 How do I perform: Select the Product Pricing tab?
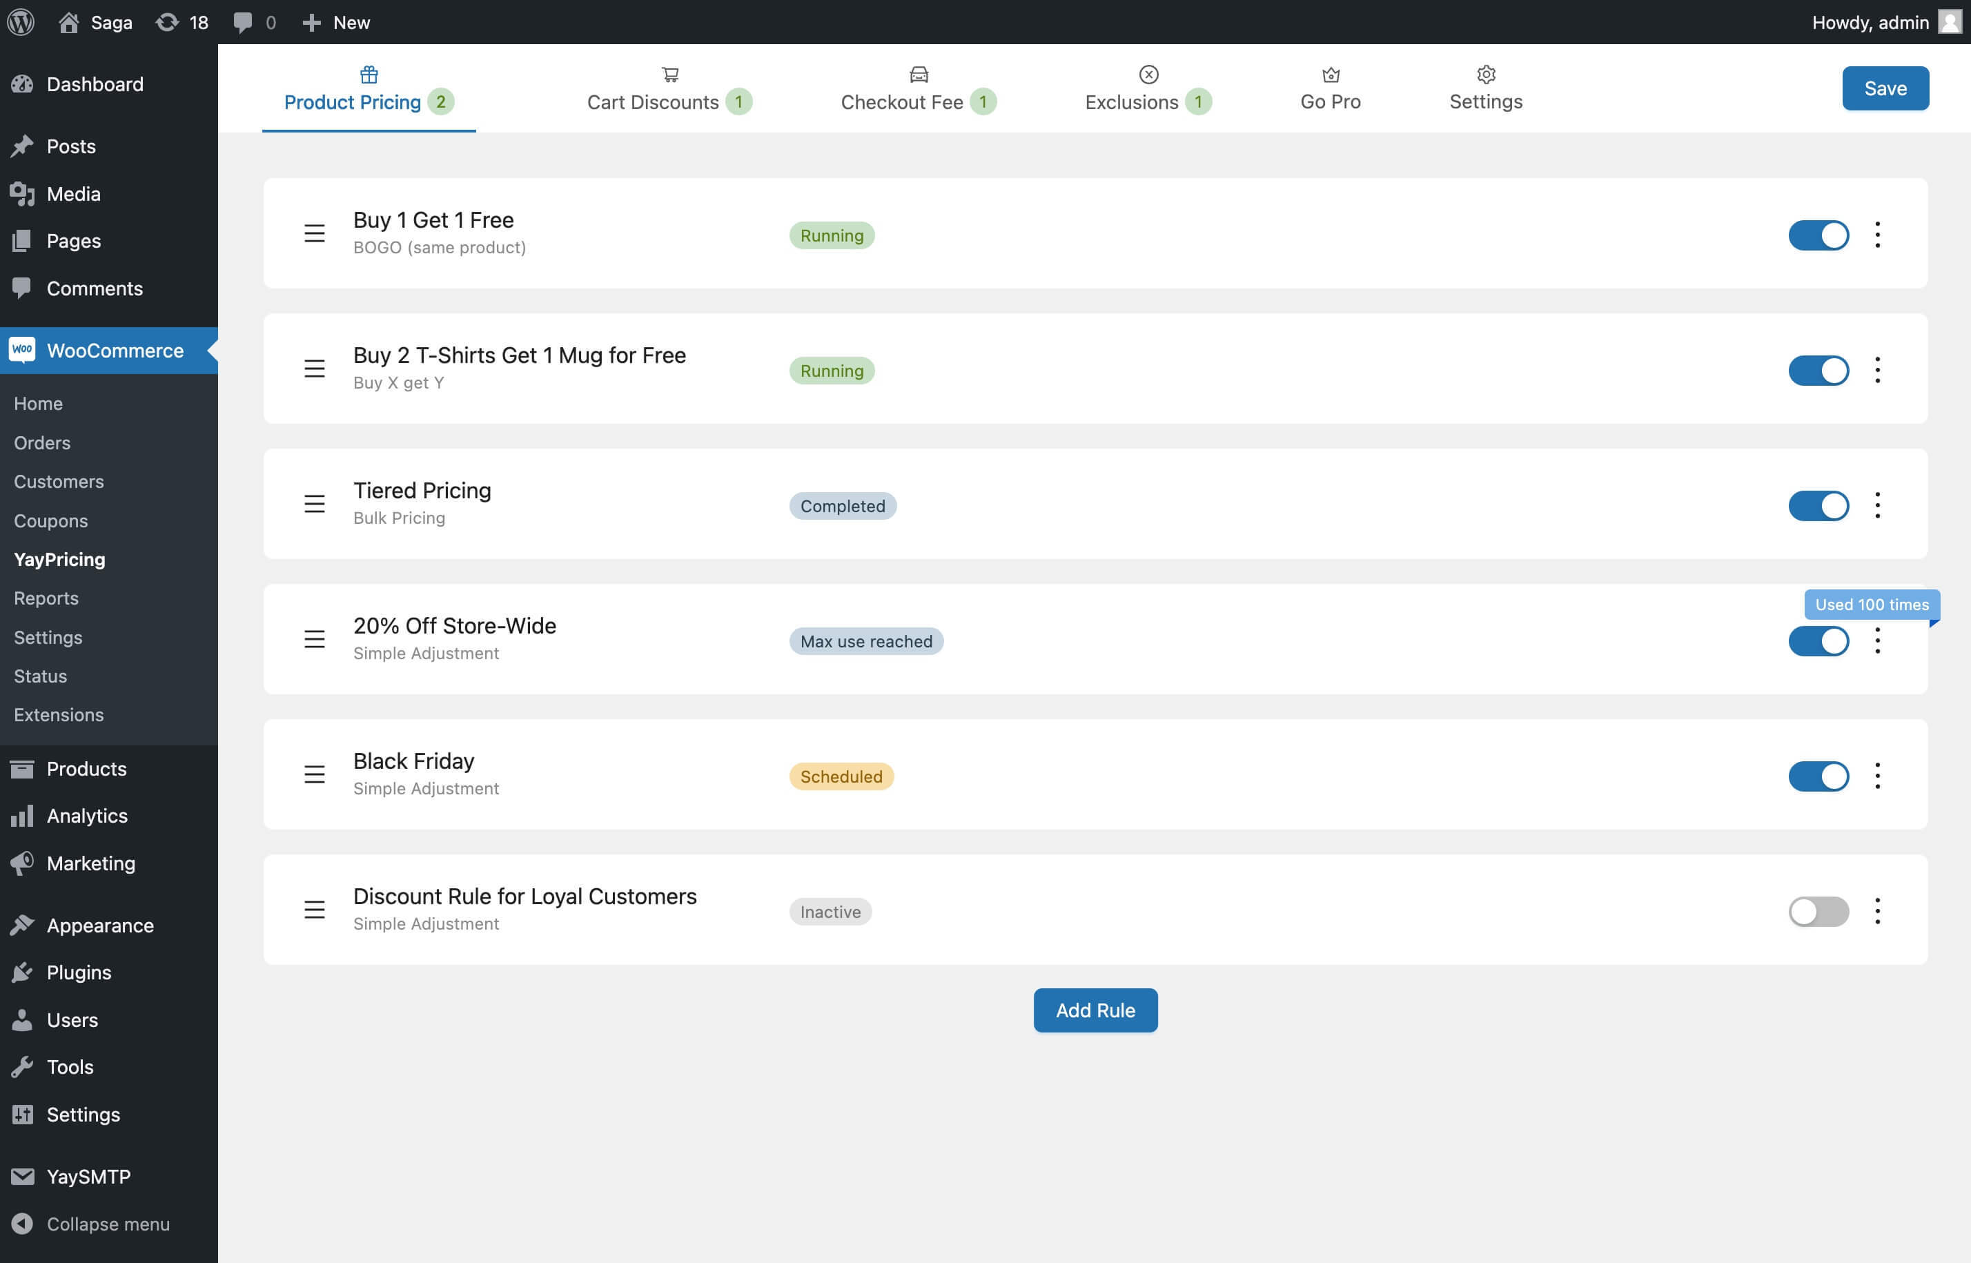(368, 88)
